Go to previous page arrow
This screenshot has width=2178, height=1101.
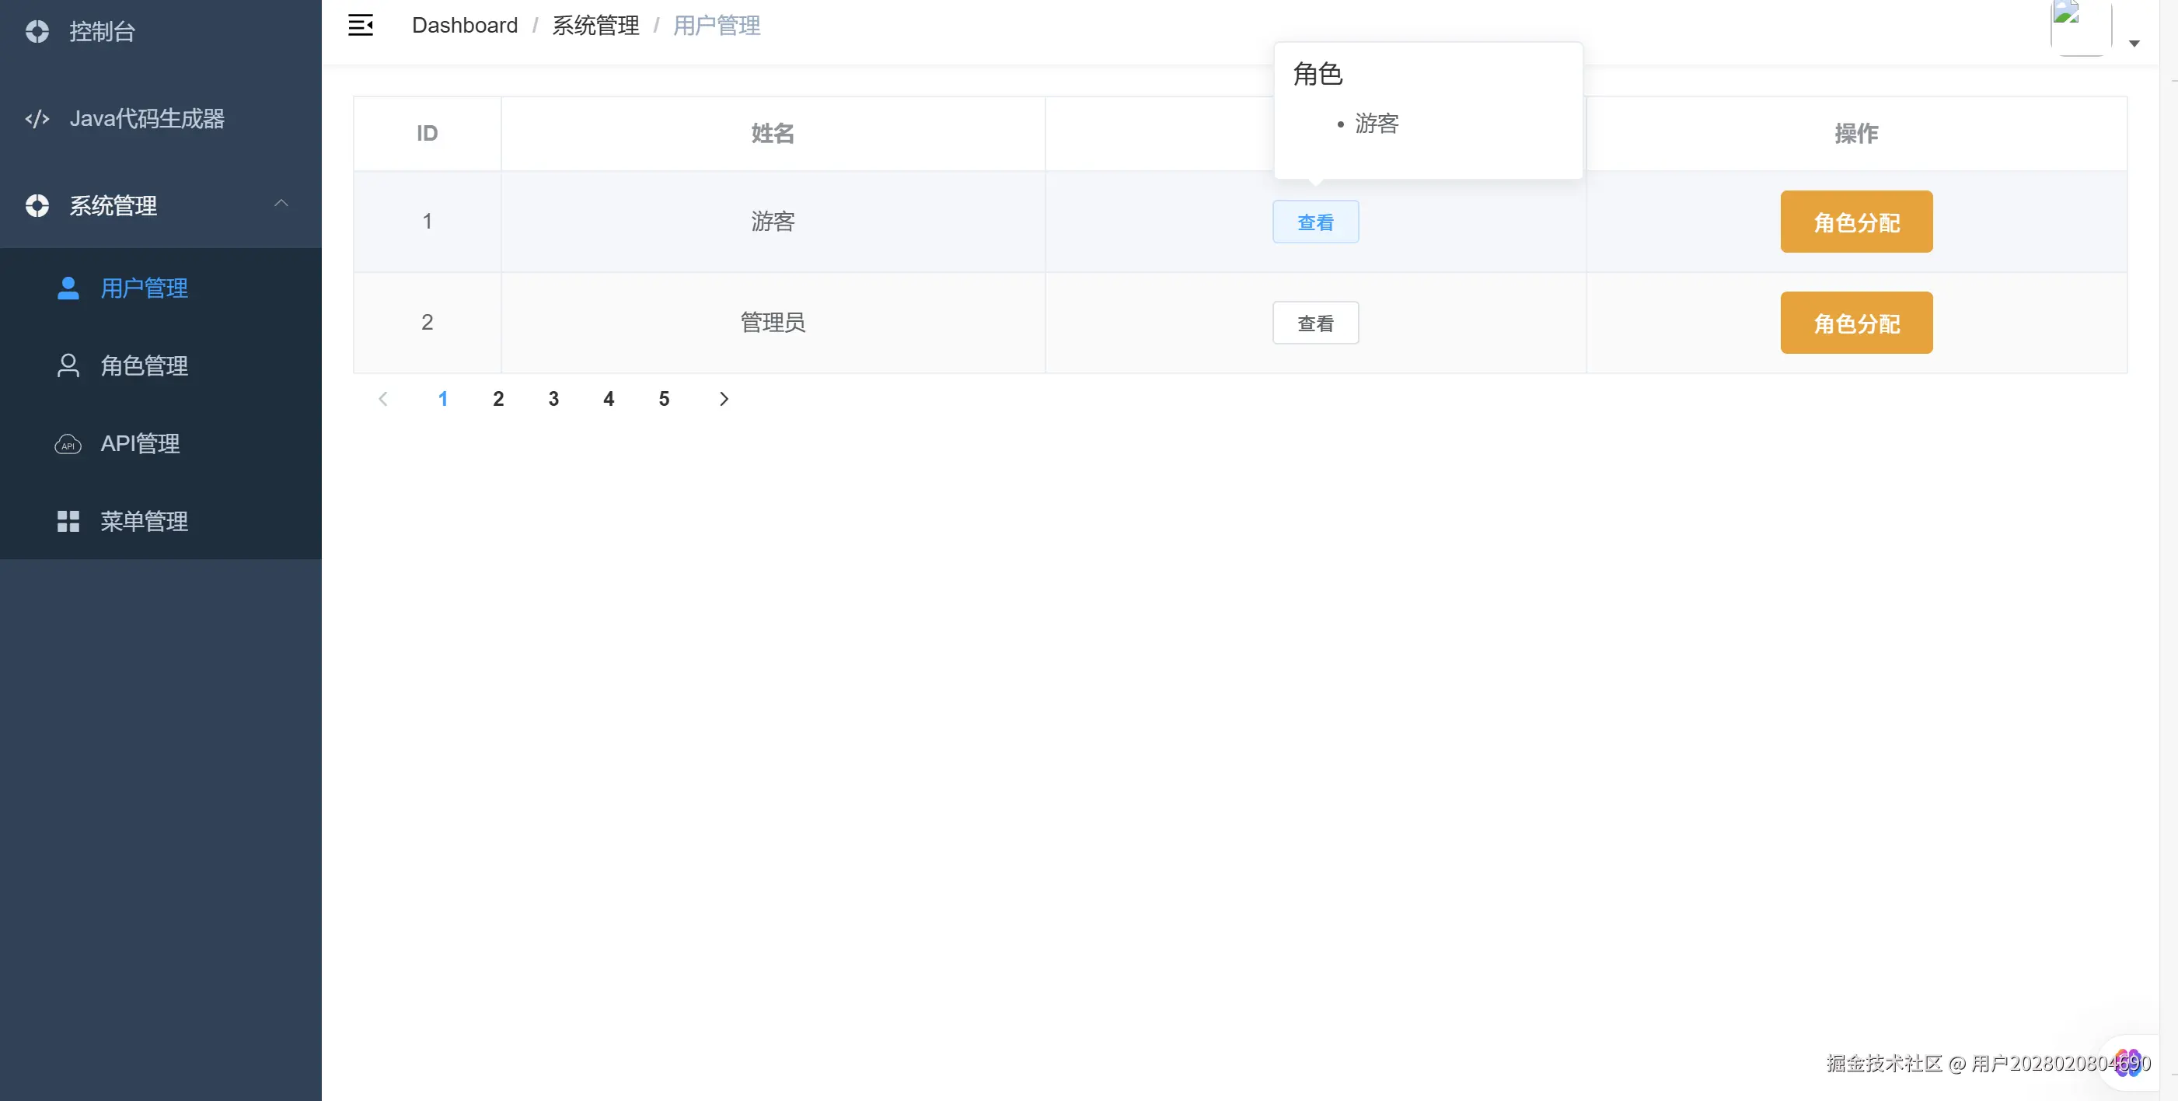pyautogui.click(x=383, y=399)
